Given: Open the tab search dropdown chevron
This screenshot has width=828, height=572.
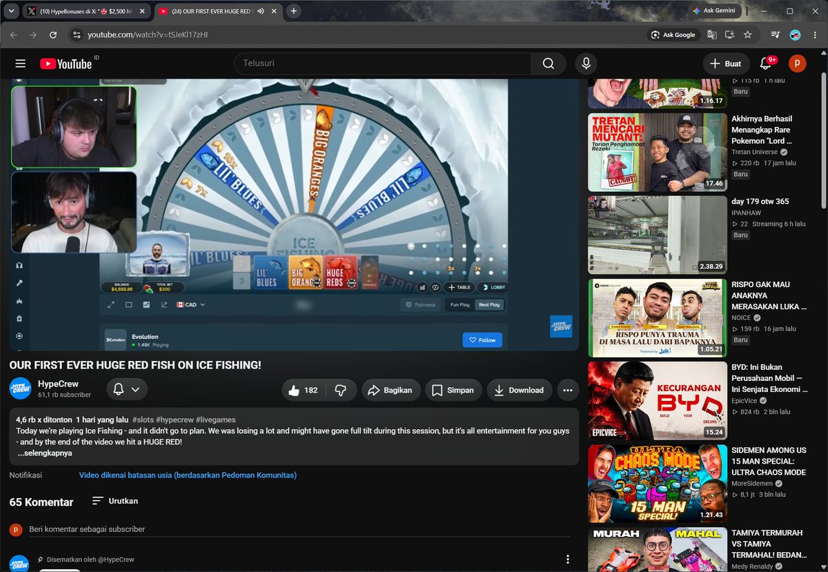Looking at the screenshot, I should point(12,11).
